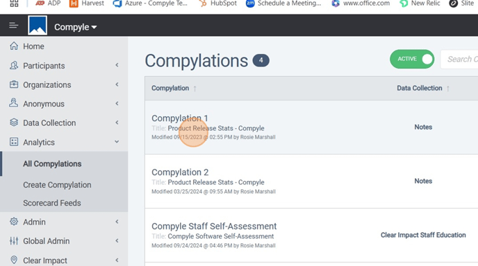The width and height of the screenshot is (478, 266).
Task: Open the Compylation 2 link
Action: 180,172
